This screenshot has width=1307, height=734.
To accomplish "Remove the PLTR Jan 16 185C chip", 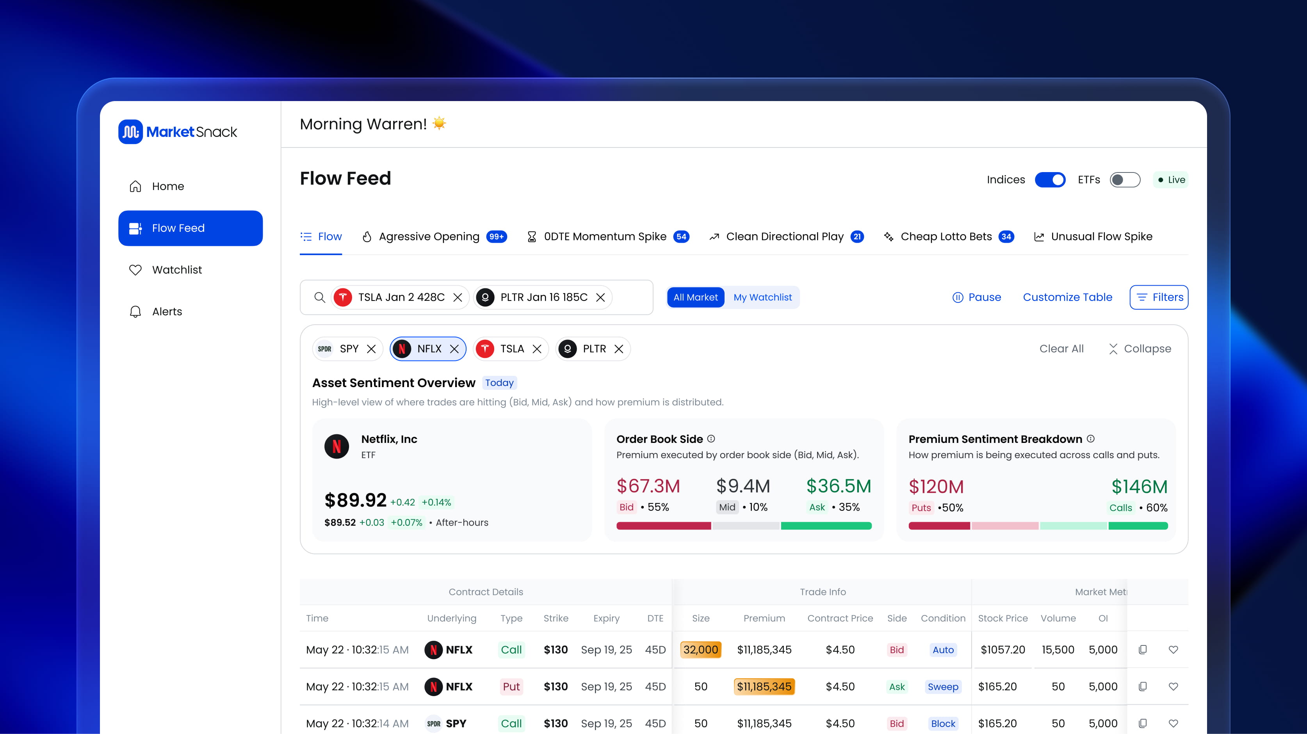I will click(x=601, y=298).
